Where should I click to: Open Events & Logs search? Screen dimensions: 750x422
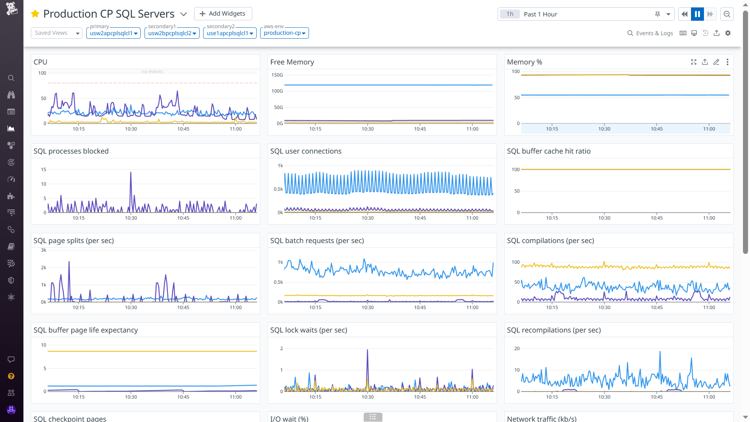coord(650,33)
